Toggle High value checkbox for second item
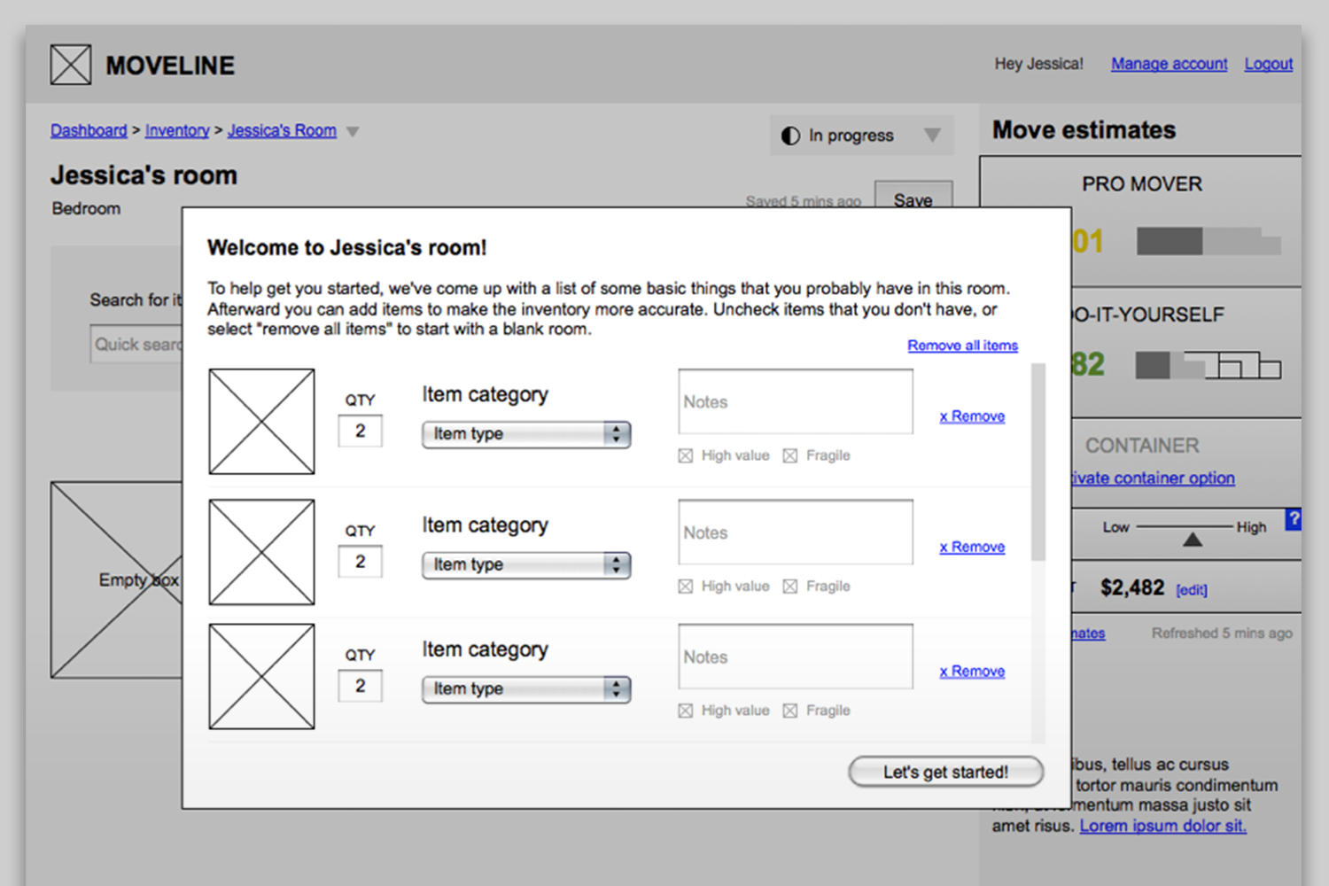 [685, 587]
